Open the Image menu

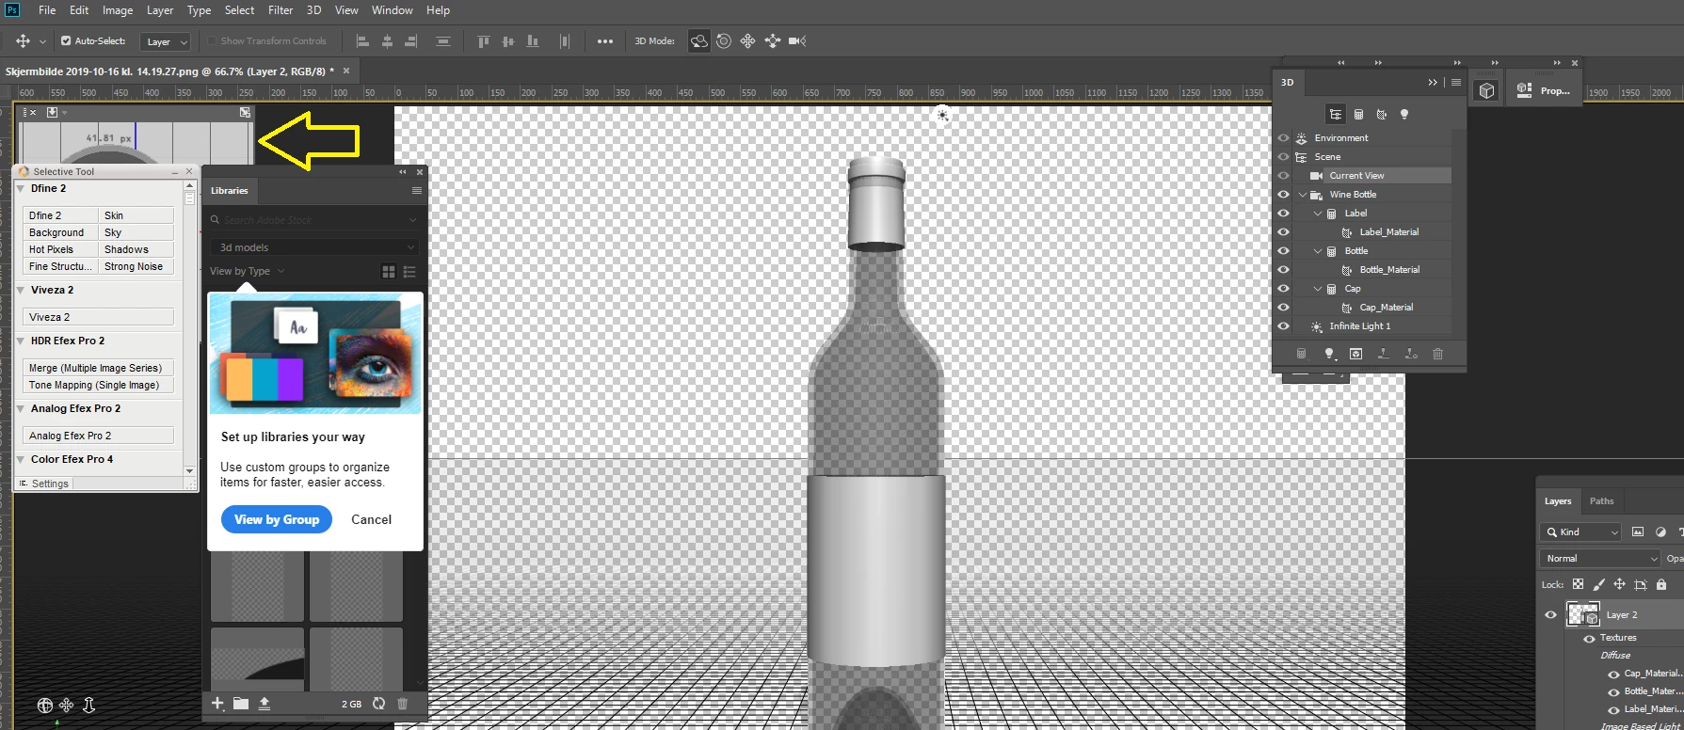[118, 10]
